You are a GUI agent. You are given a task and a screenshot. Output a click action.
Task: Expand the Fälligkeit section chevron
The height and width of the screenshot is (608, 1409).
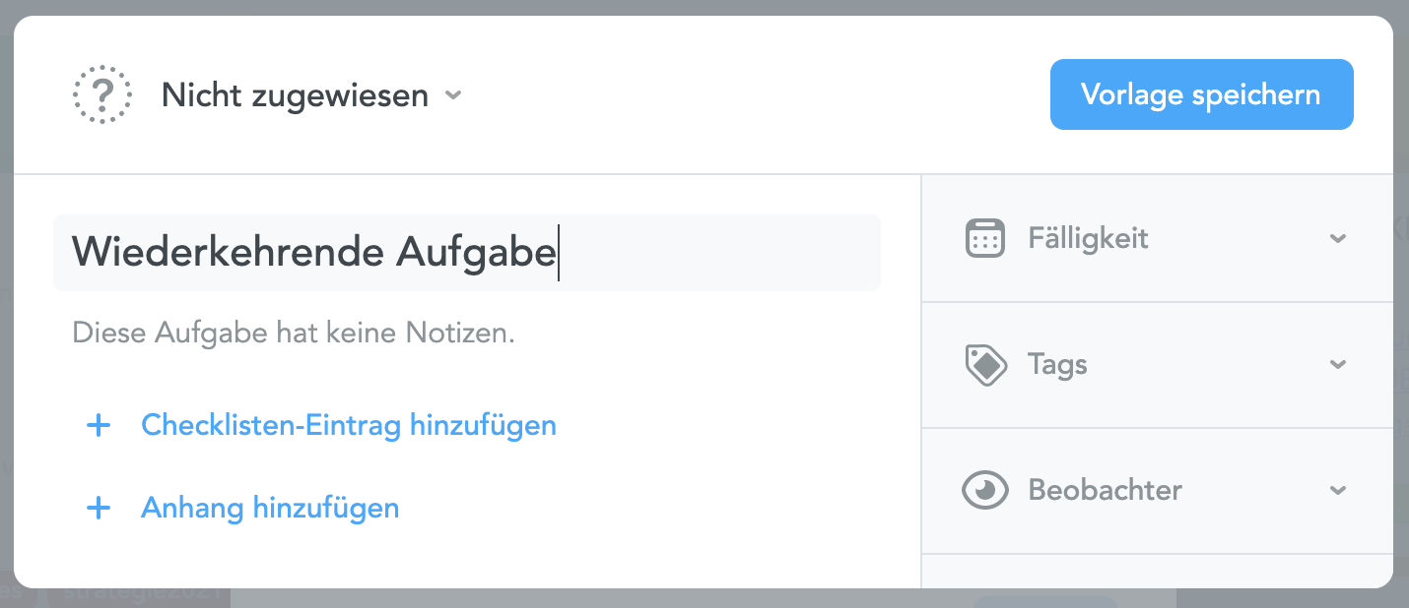[x=1337, y=238]
